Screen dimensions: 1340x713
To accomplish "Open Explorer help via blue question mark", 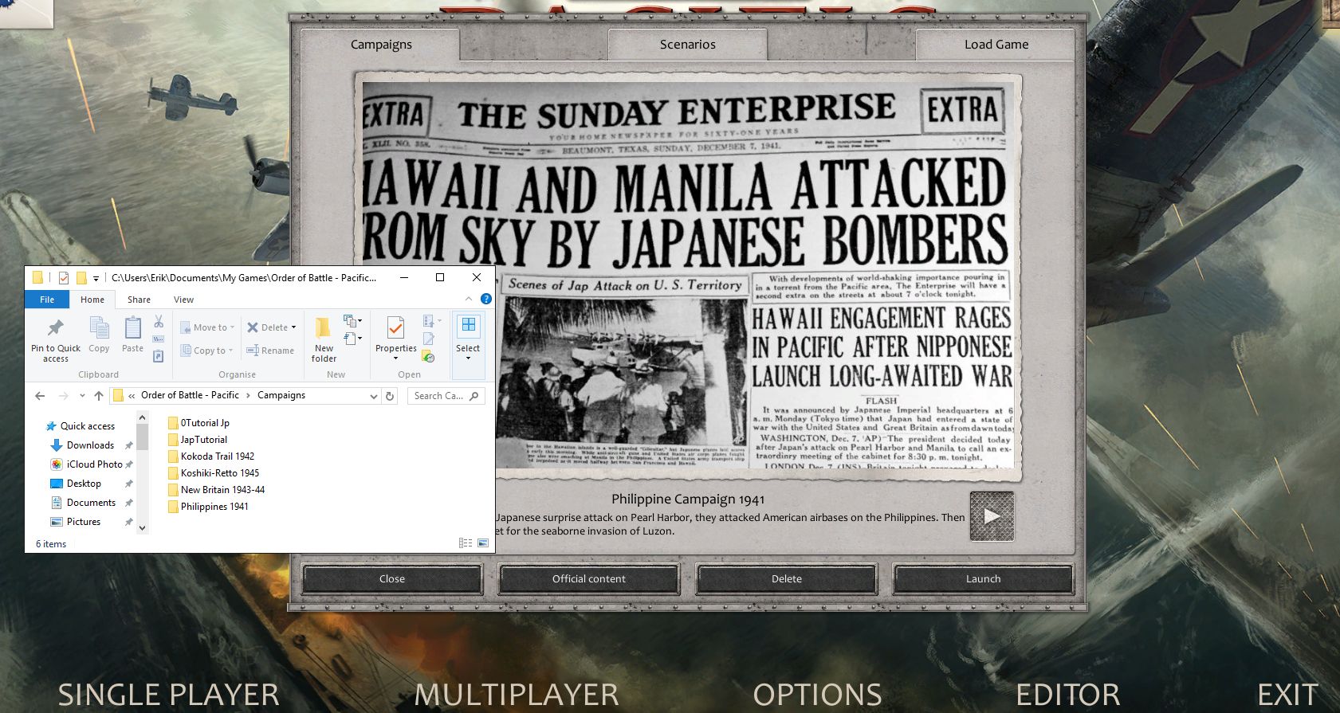I will coord(486,299).
